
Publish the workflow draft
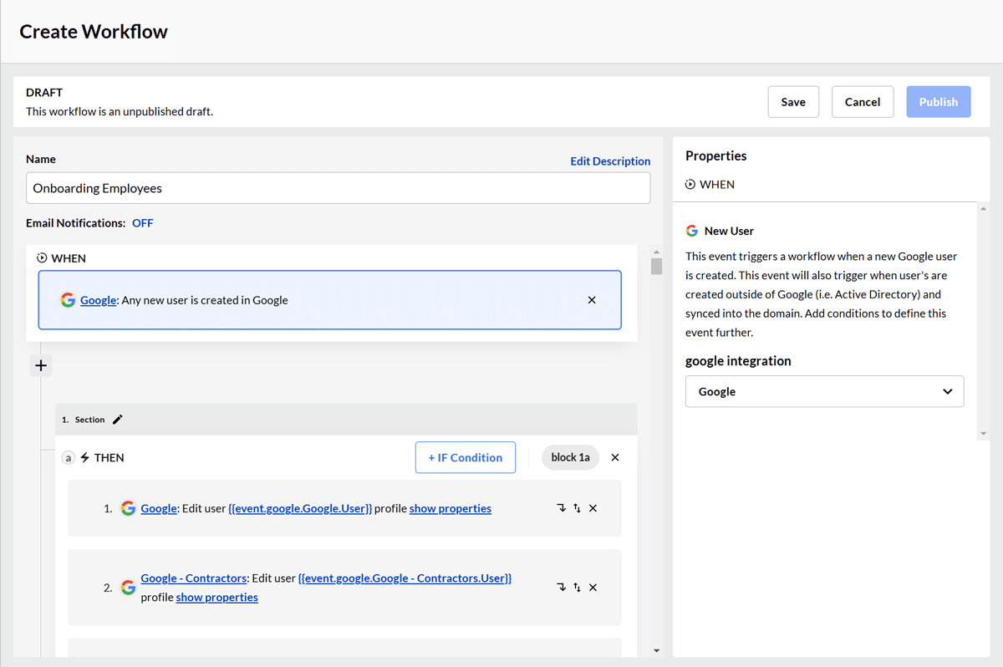[938, 101]
